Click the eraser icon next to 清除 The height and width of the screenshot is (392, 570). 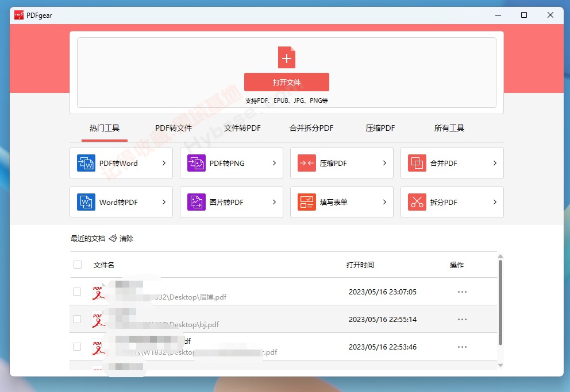(113, 238)
